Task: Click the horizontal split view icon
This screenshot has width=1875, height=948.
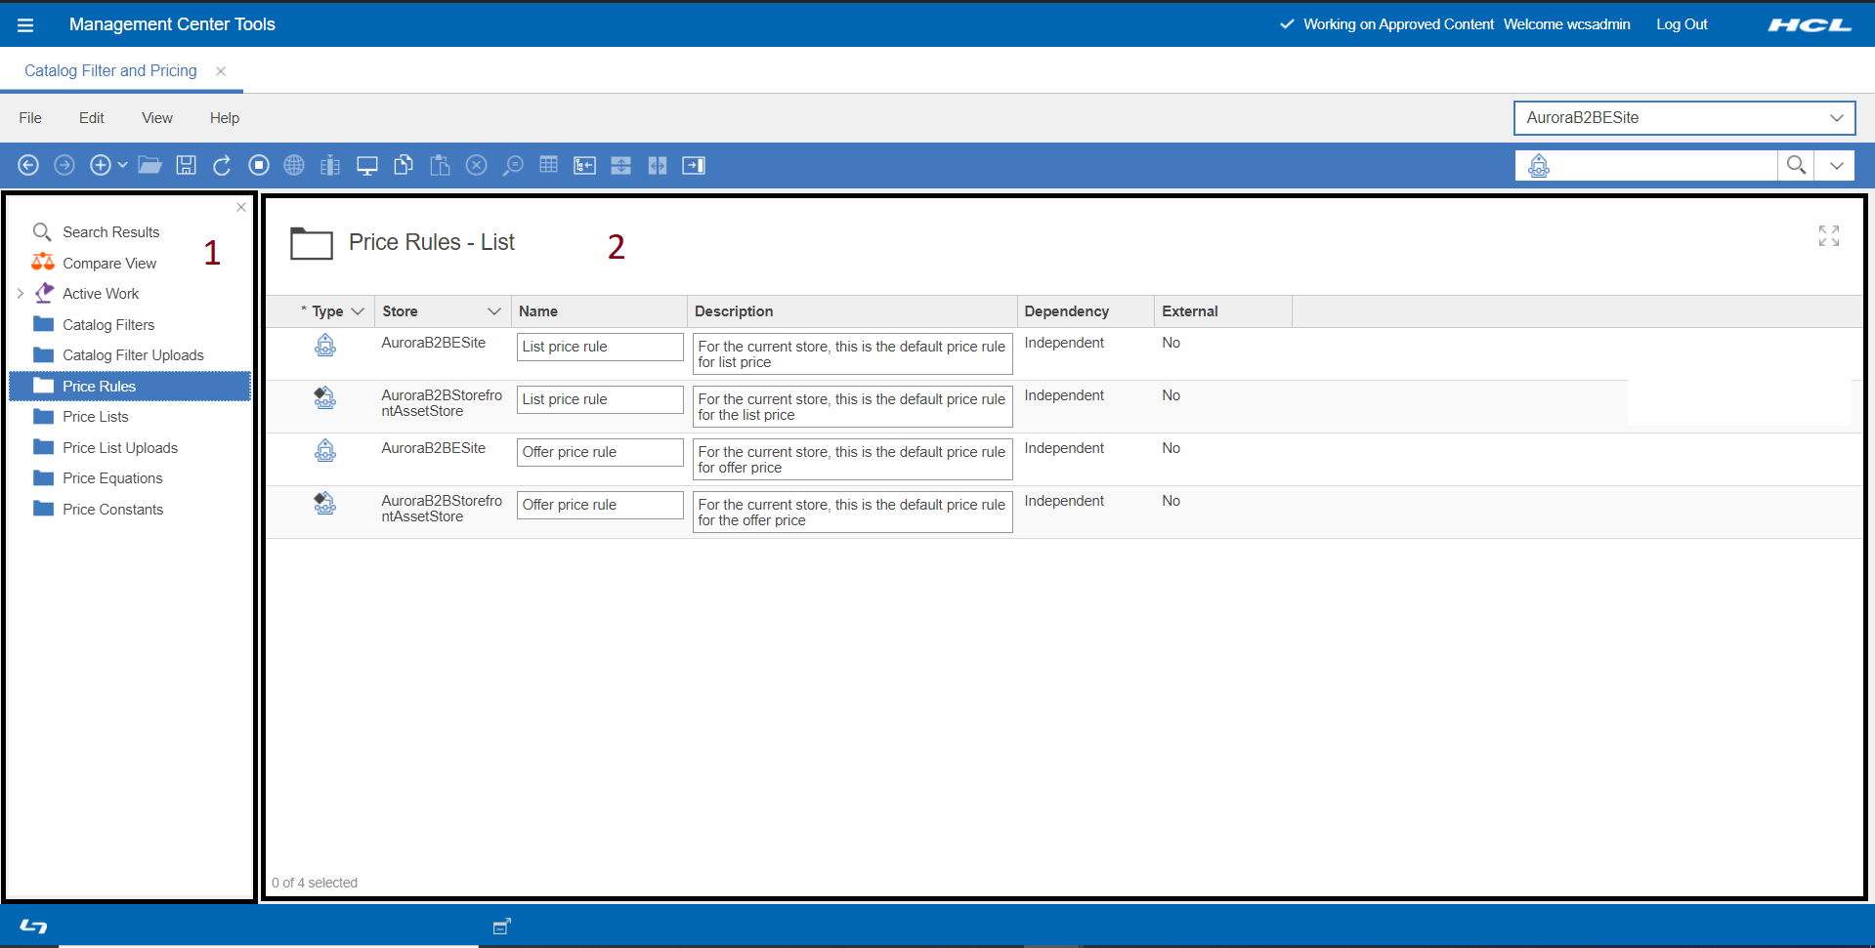Action: pos(620,165)
